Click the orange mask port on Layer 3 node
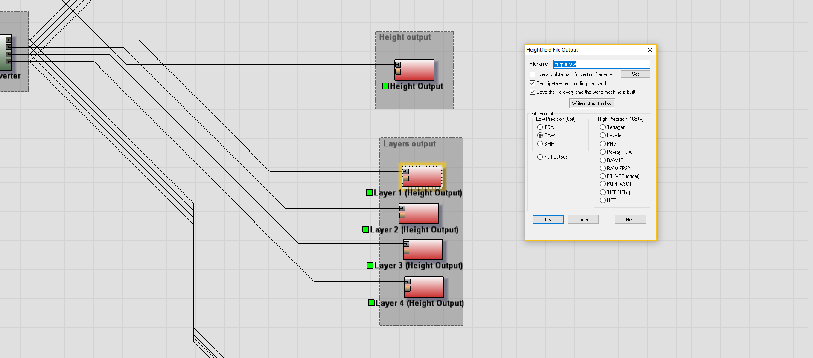Screen dimensions: 813x358 coord(406,251)
